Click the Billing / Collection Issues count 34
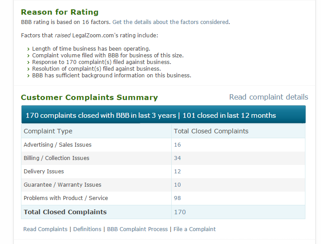 [x=177, y=158]
